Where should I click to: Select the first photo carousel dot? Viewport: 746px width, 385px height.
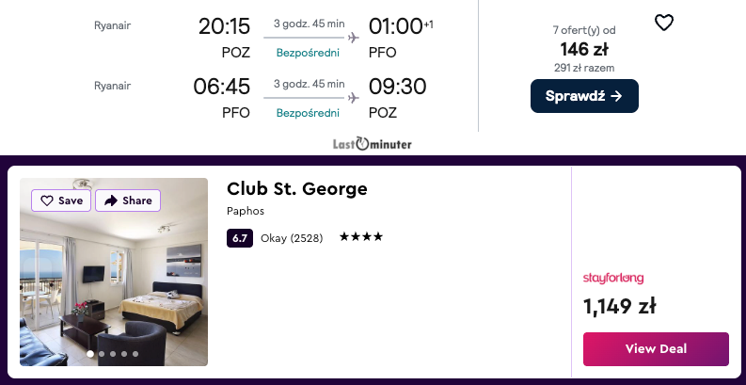click(90, 354)
